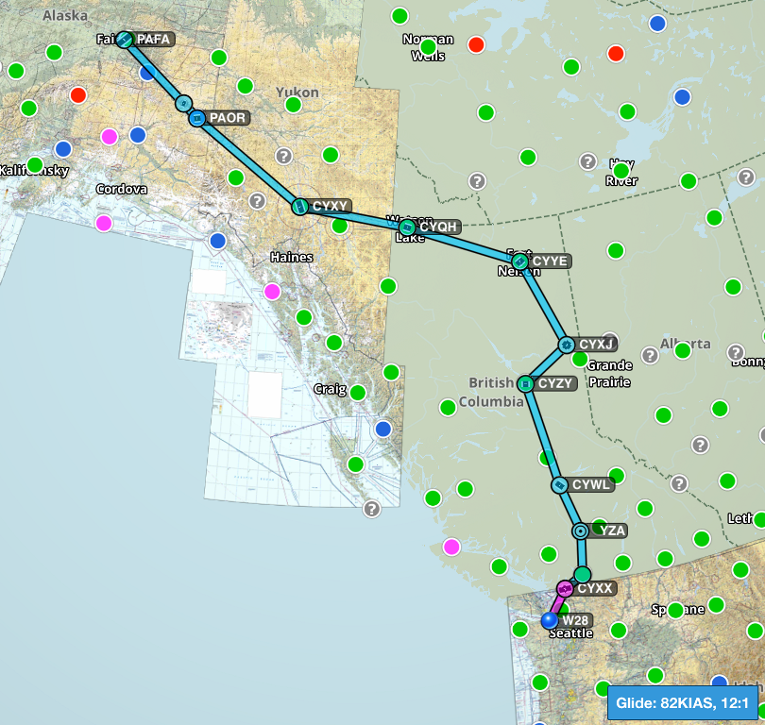The image size is (765, 725).
Task: Click the unlabeled waypoint between PAFA and PAOR
Action: [x=184, y=103]
